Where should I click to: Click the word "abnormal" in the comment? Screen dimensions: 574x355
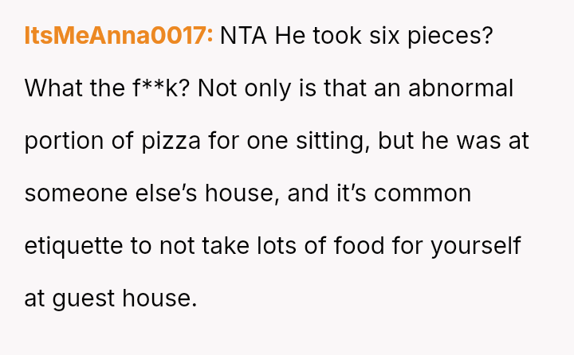click(x=461, y=88)
